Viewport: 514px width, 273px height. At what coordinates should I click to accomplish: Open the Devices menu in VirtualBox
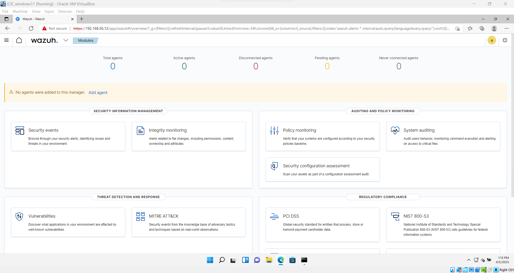[x=65, y=11]
